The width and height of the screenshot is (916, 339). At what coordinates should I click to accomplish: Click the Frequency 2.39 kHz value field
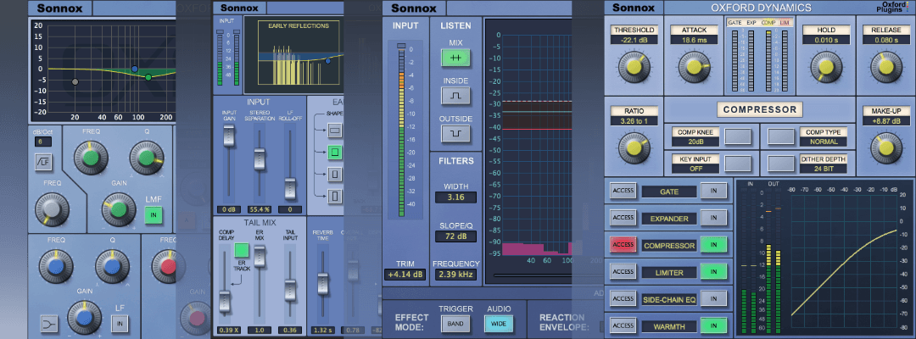[455, 275]
